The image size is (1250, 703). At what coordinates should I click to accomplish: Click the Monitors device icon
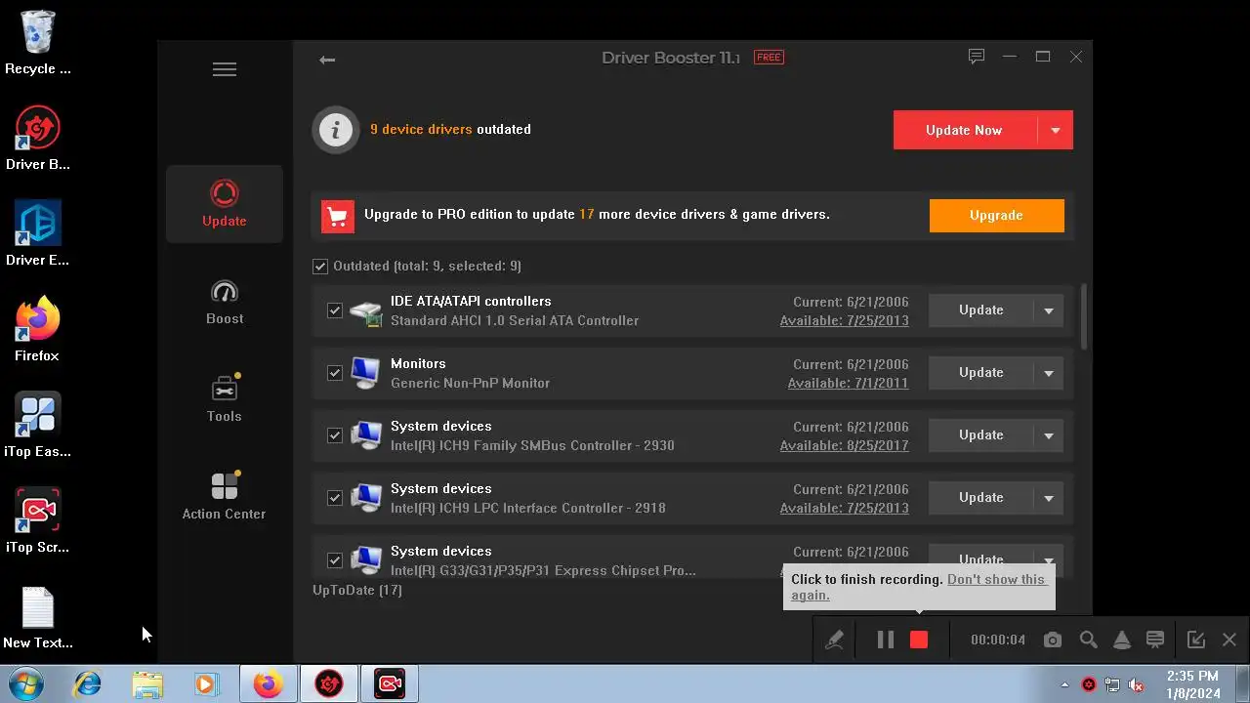pos(366,373)
